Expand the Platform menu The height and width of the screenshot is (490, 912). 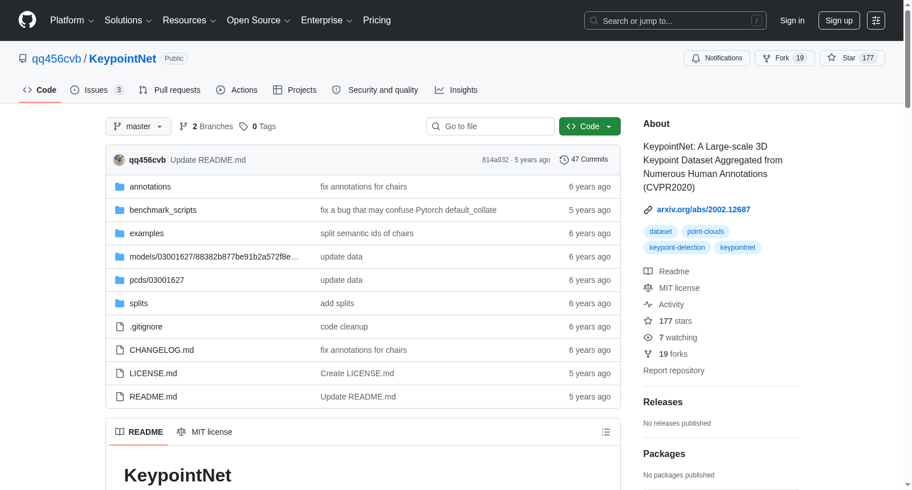coord(72,20)
